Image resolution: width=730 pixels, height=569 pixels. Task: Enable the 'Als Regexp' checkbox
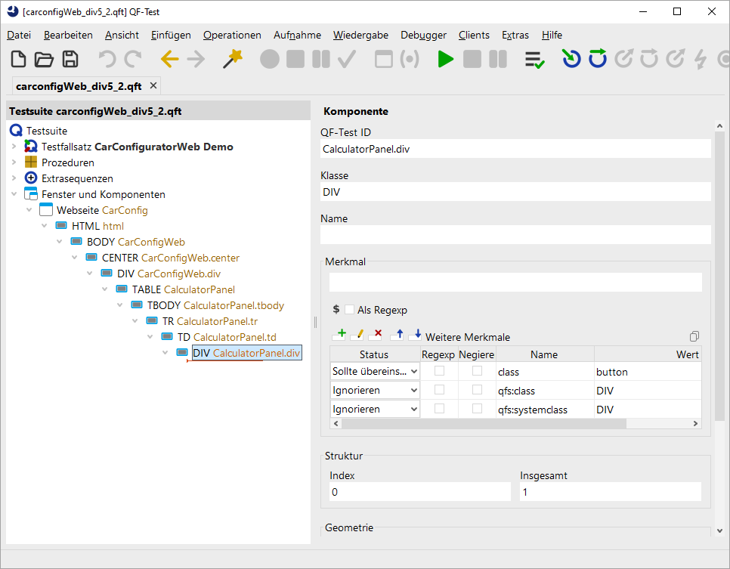click(x=349, y=310)
